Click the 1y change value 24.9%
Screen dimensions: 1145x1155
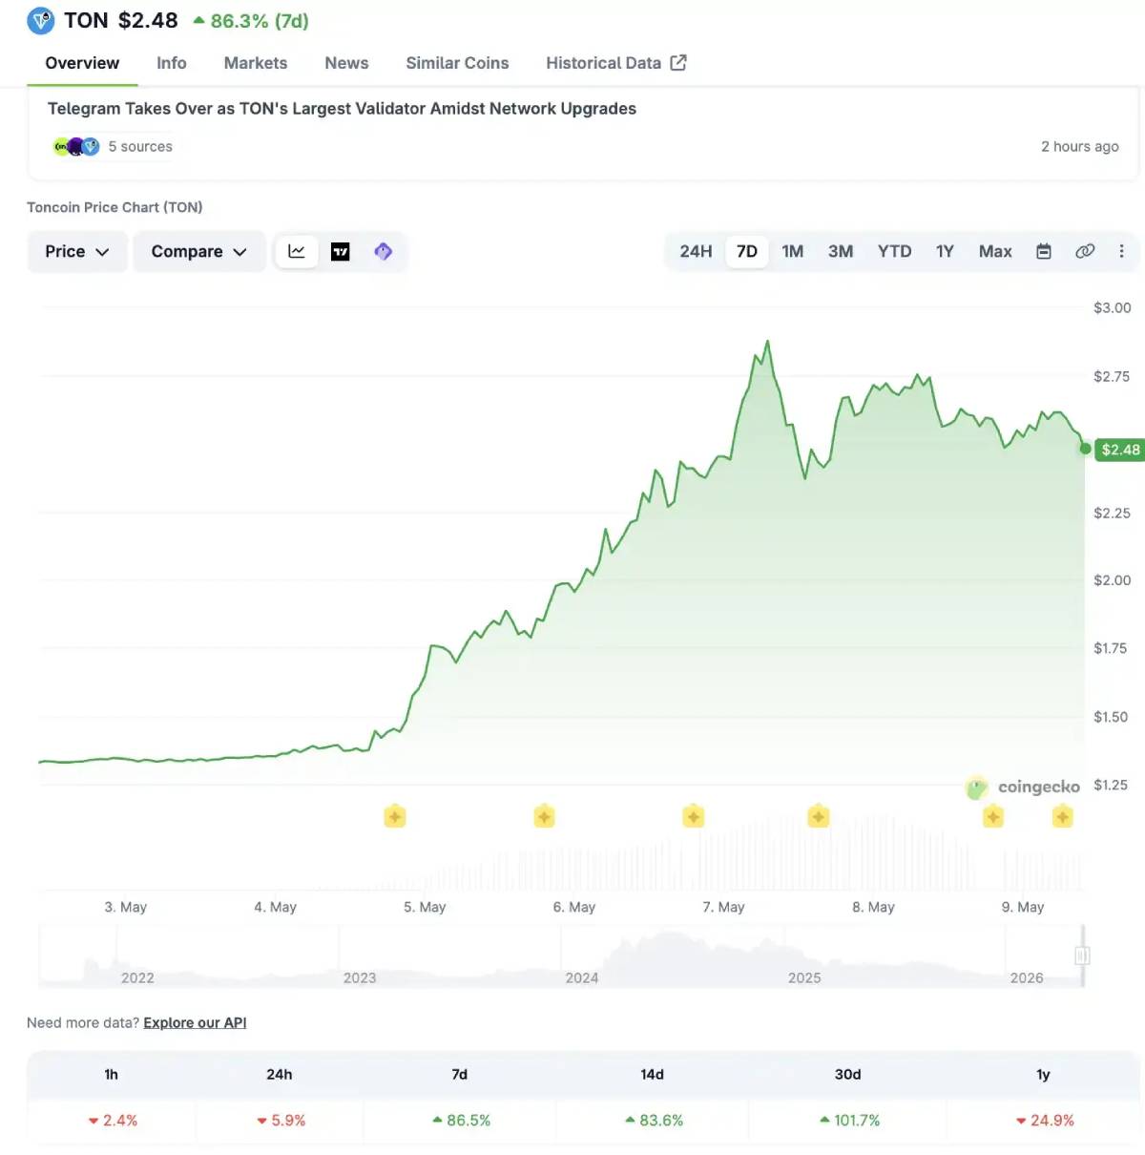pos(1045,1120)
